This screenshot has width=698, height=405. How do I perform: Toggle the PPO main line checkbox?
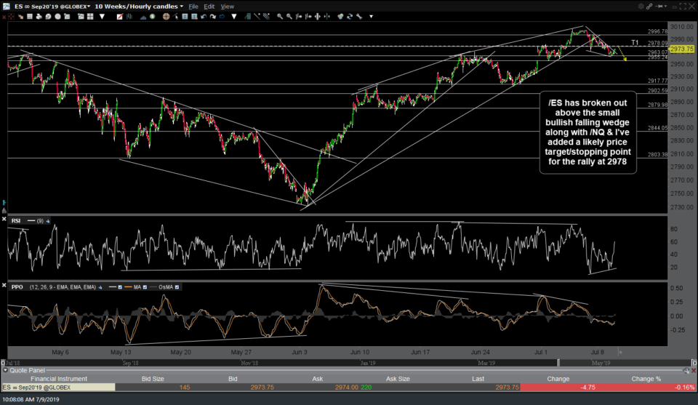pos(120,287)
